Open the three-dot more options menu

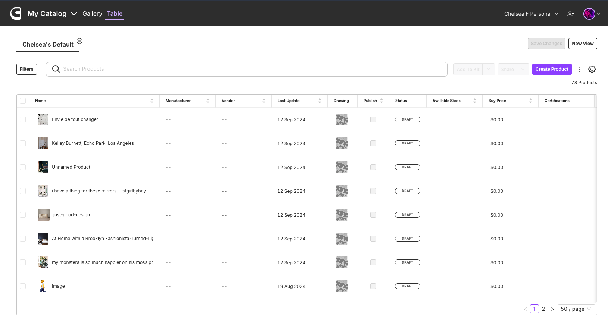point(579,69)
